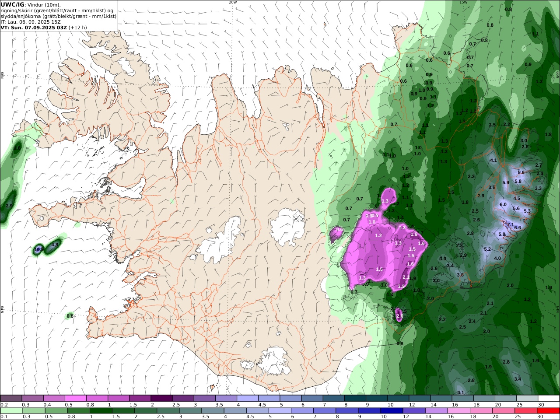The image size is (560, 420).
Task: Click the dark teal snow swatch between 8 and 9
Action: (355, 398)
